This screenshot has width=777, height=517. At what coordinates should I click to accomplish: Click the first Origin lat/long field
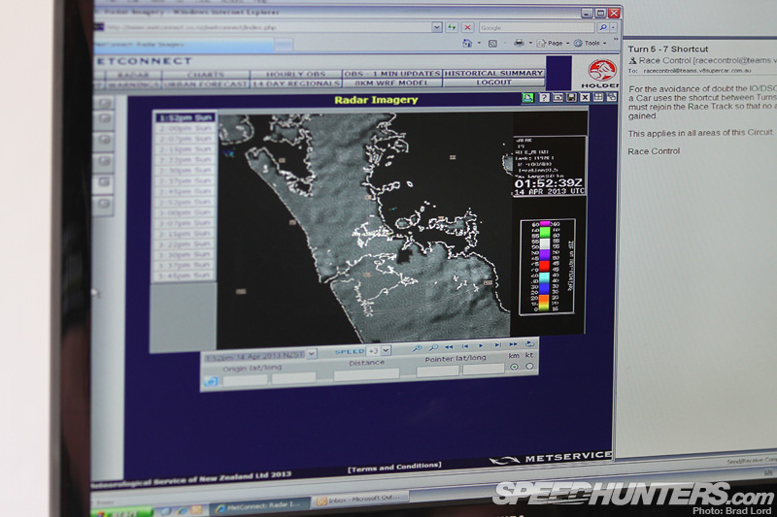[245, 380]
